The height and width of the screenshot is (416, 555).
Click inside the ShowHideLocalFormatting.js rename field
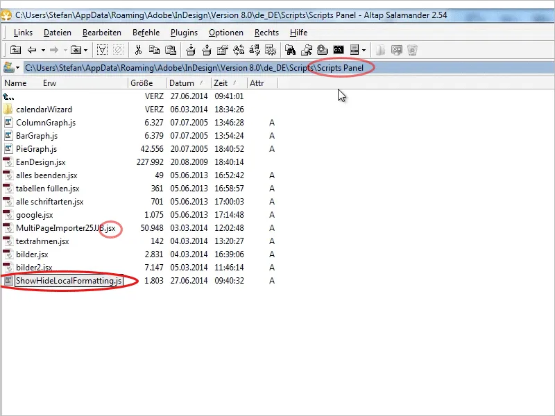(69, 281)
